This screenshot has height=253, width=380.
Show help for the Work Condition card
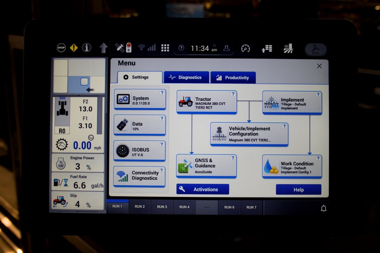318,159
